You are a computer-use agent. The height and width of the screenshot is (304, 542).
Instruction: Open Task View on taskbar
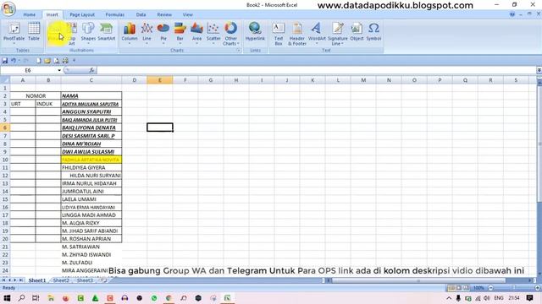click(x=36, y=298)
